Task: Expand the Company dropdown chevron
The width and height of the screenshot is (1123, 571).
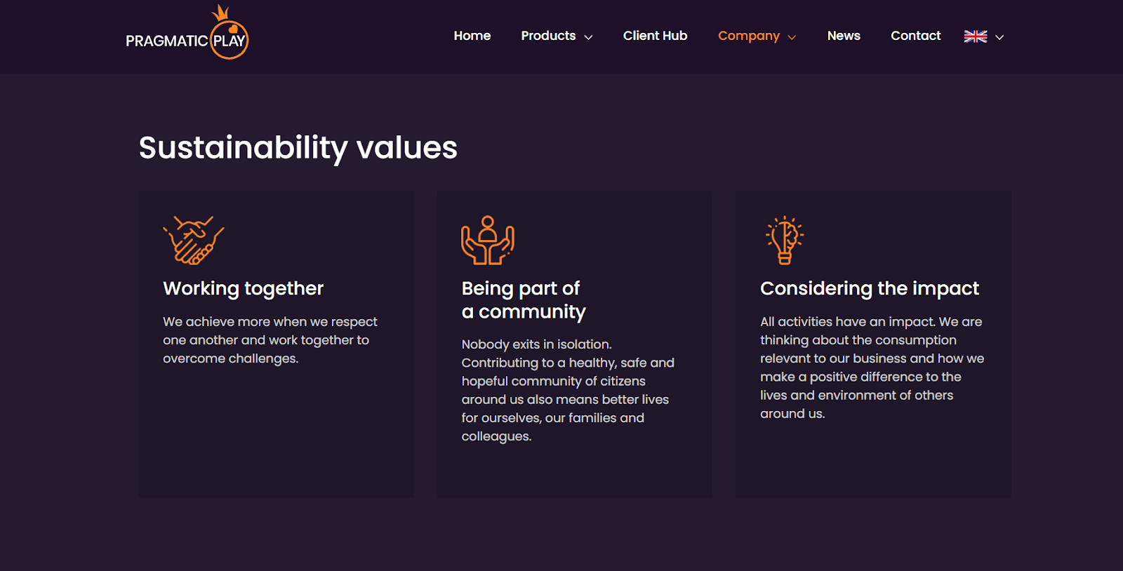Action: (792, 37)
